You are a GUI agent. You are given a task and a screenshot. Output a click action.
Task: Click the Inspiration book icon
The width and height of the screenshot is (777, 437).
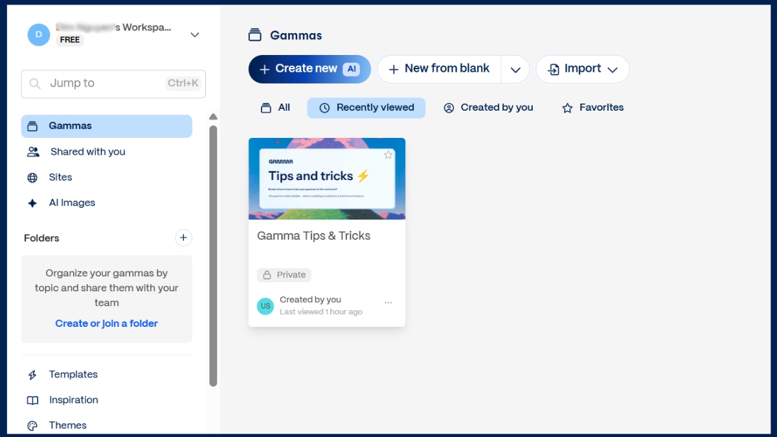pyautogui.click(x=32, y=400)
